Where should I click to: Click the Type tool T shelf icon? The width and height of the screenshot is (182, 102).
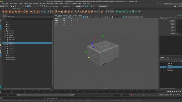pos(34,12)
